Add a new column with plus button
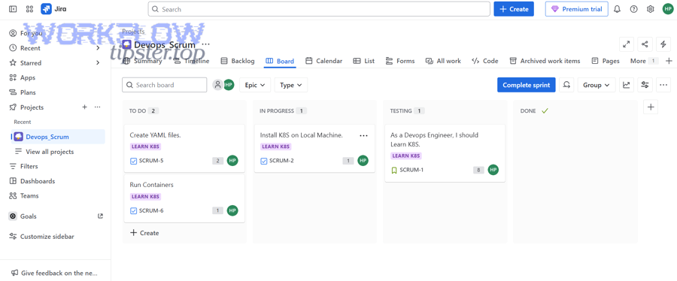 pos(651,107)
